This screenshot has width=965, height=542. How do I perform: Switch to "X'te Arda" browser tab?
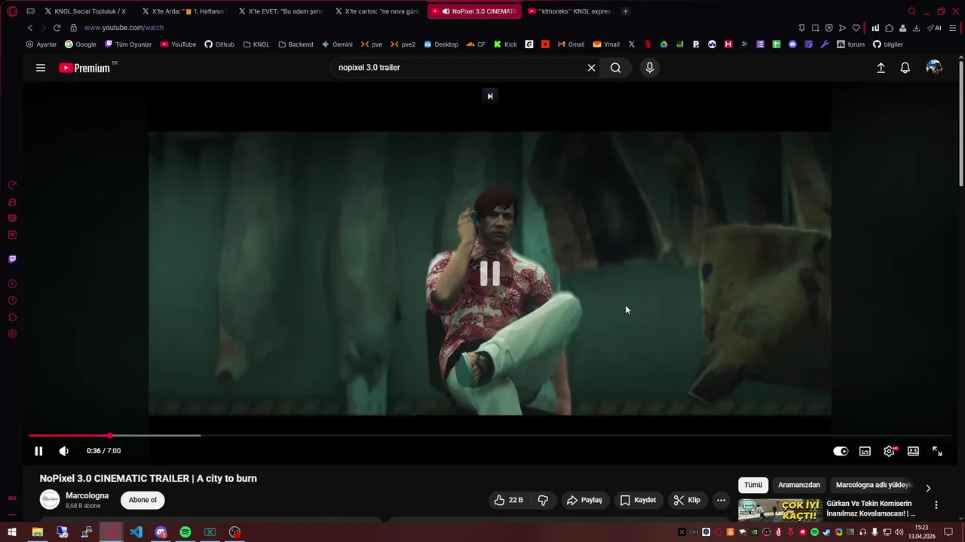(x=184, y=11)
